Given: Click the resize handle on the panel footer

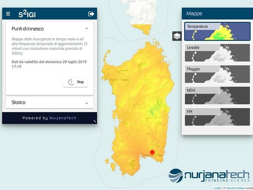Looking at the screenshot, I should click(95, 121).
